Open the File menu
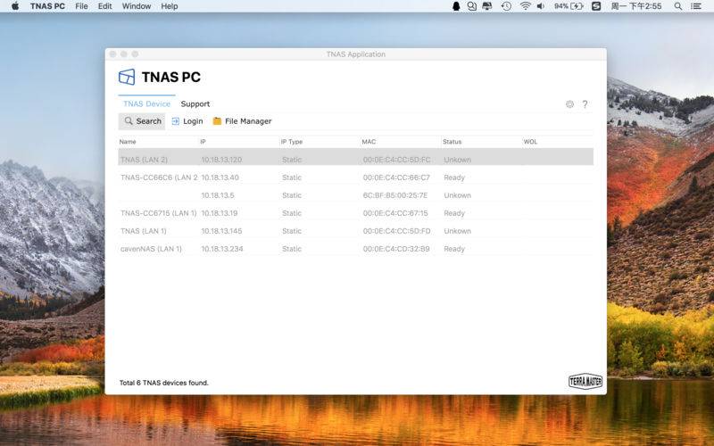 click(x=81, y=6)
